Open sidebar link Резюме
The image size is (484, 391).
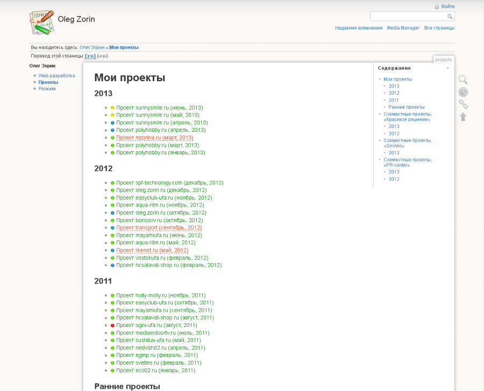(x=47, y=88)
